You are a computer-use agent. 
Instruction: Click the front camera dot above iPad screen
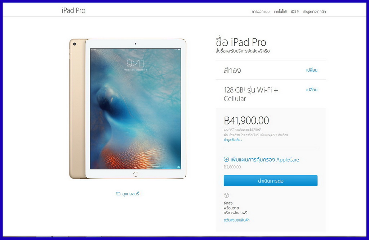135,44
